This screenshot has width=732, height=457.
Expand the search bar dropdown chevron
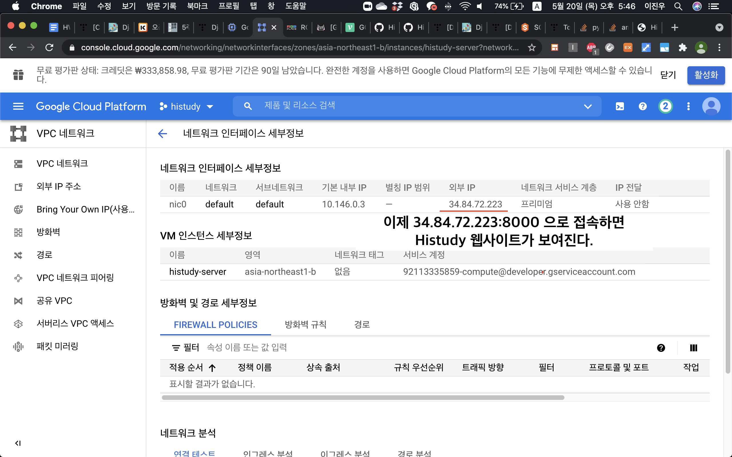pos(587,106)
